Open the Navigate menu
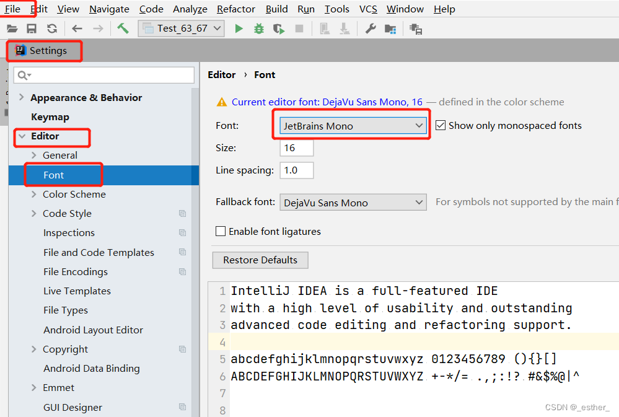The width and height of the screenshot is (619, 417). click(x=109, y=9)
